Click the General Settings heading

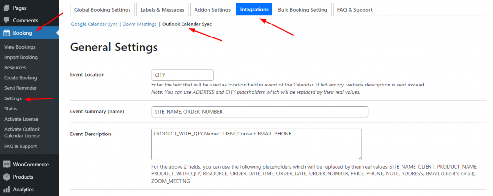pos(114,48)
